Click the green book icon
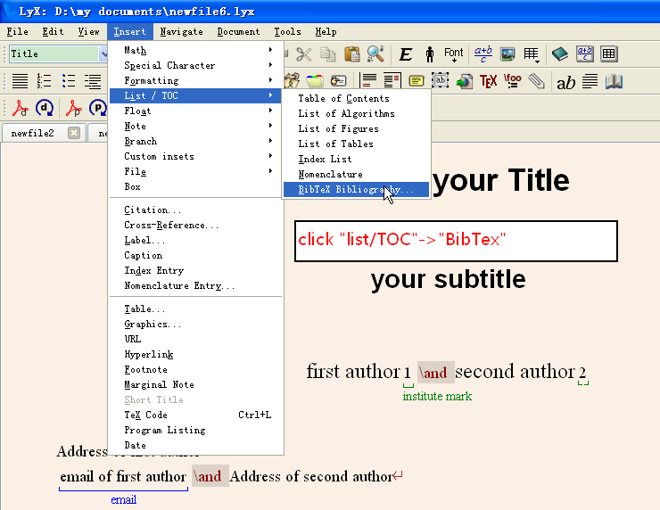 pos(559,54)
